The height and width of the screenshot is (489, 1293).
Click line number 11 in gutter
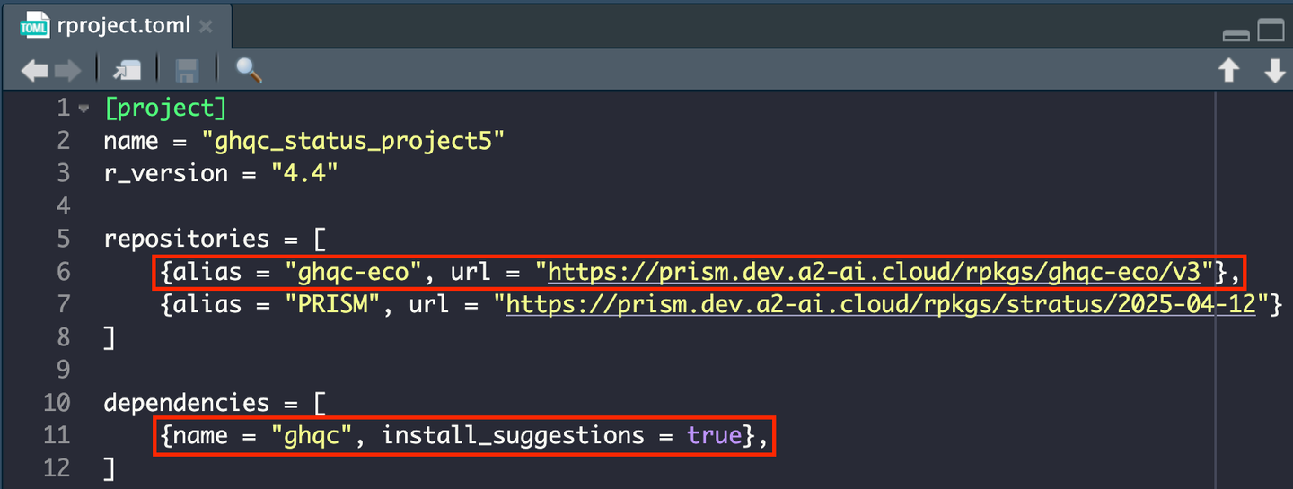click(x=57, y=436)
